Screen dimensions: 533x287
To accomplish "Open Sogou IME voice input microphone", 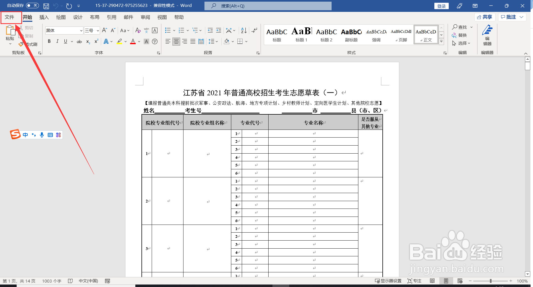I will coord(42,135).
